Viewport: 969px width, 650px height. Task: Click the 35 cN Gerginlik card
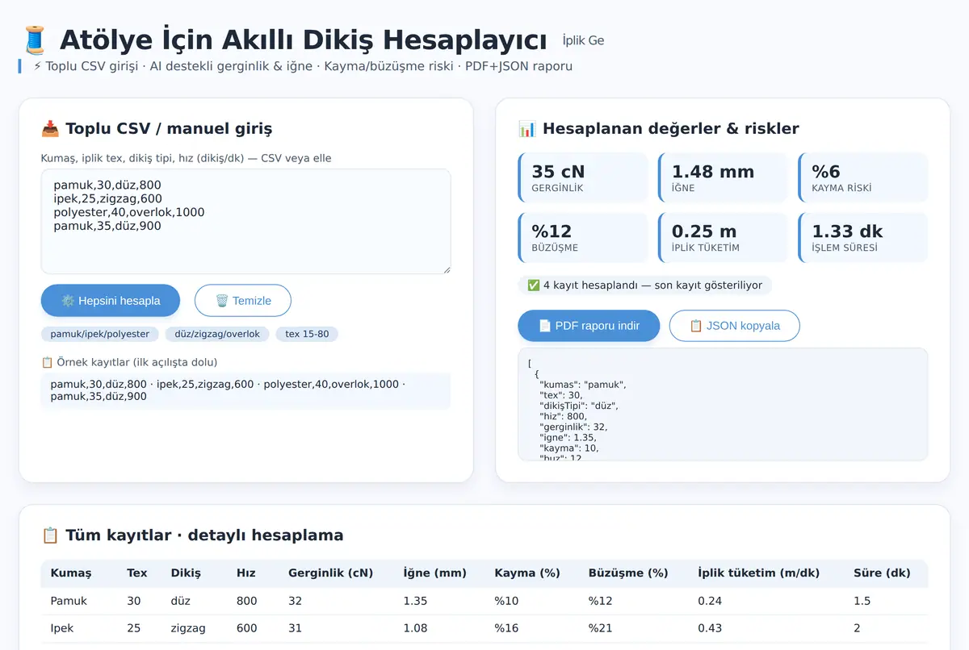point(583,177)
